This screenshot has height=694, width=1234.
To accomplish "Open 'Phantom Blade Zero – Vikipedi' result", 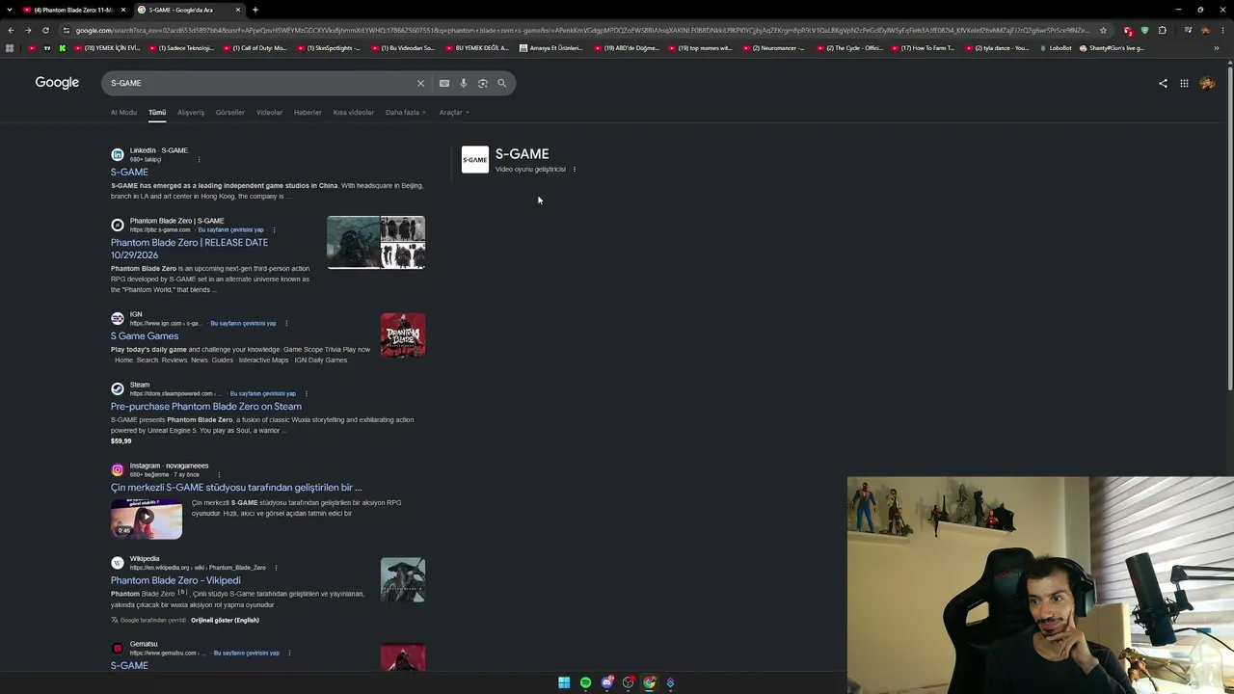I will click(x=175, y=581).
